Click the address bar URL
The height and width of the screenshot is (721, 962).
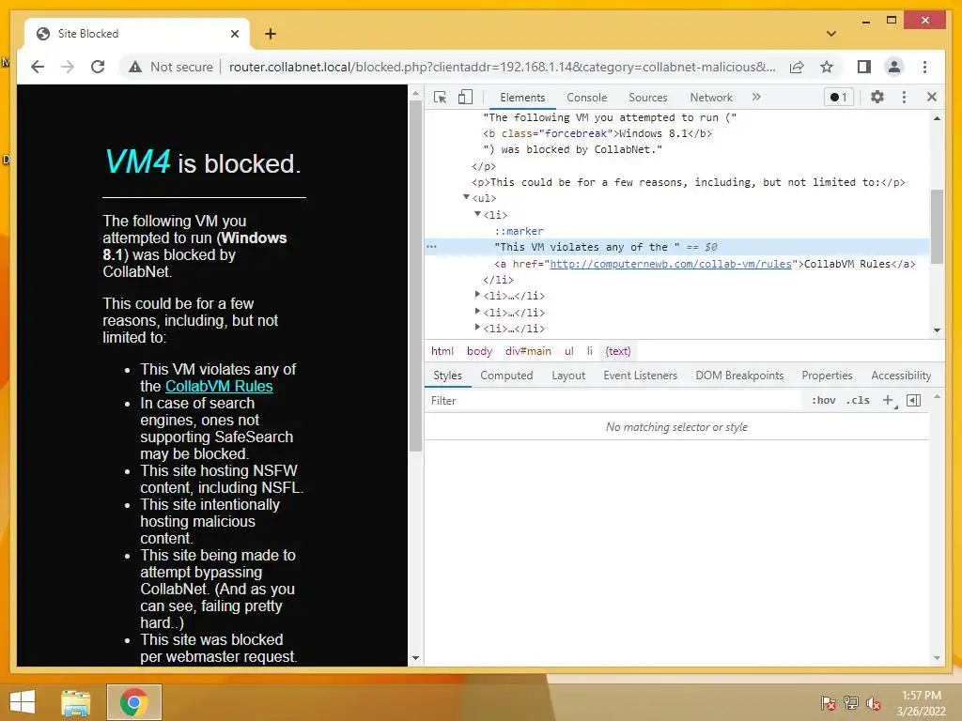502,67
